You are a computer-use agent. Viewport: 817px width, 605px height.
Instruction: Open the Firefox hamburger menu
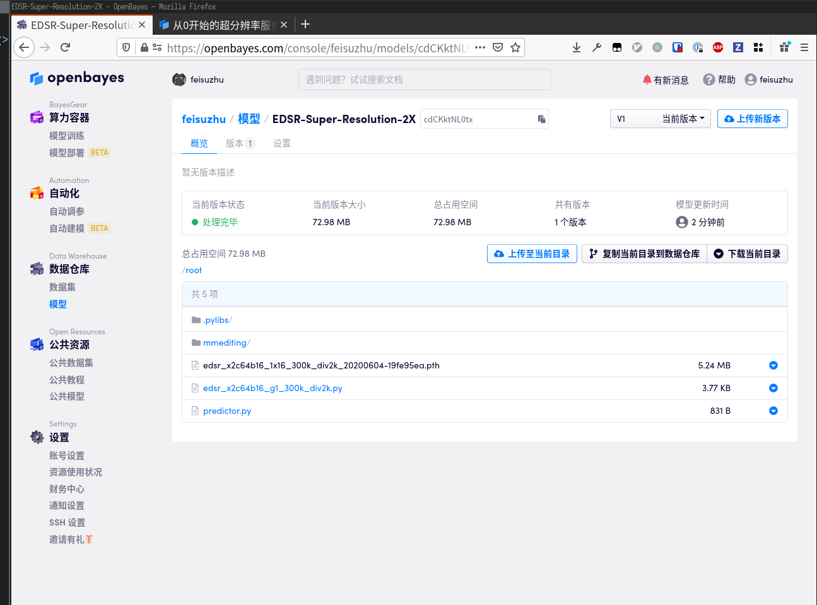tap(804, 47)
